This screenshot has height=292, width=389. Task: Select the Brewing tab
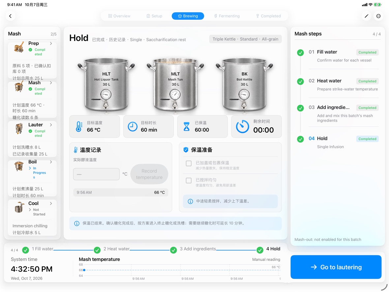point(188,16)
